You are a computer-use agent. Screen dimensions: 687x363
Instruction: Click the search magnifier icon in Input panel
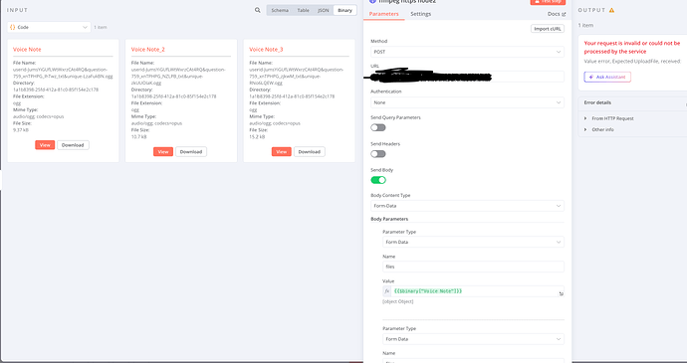click(258, 10)
